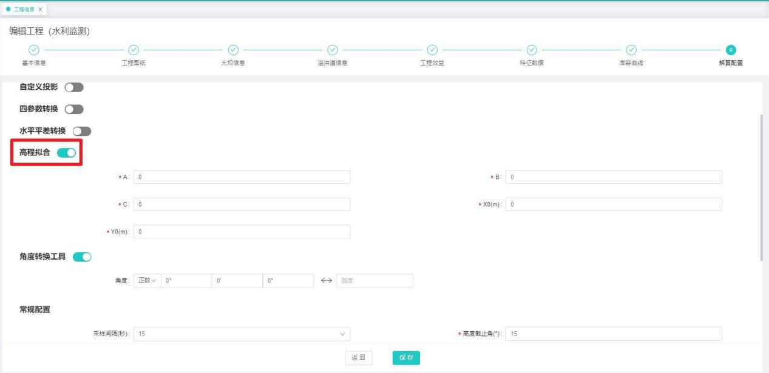
Task: Click the vertical scrollbar on the right
Action: [x=761, y=188]
